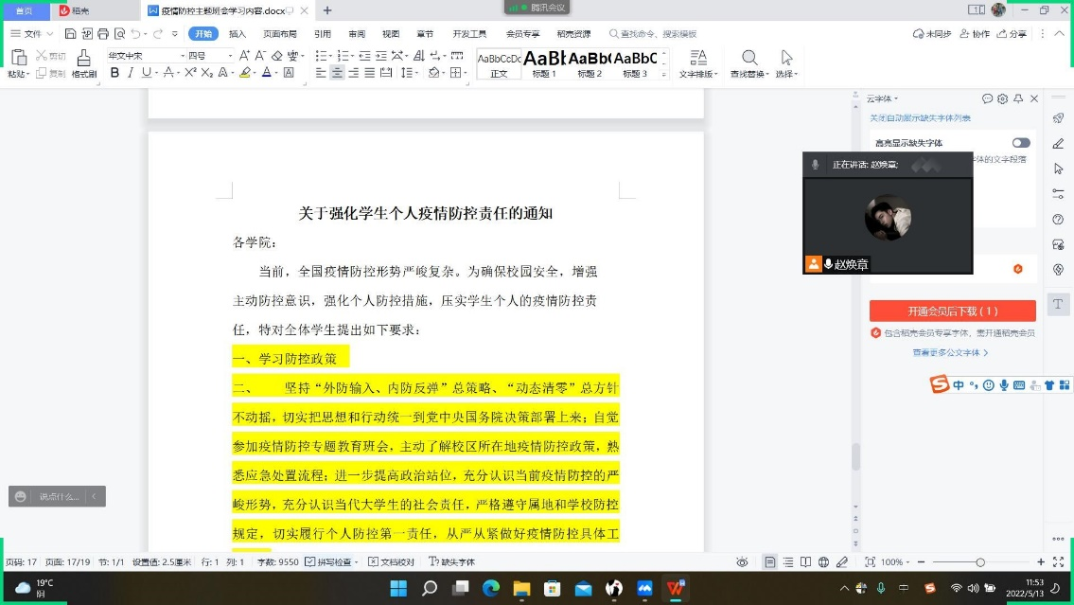Click the italic formatting icon
Viewport: 1074px width, 605px height.
point(131,73)
